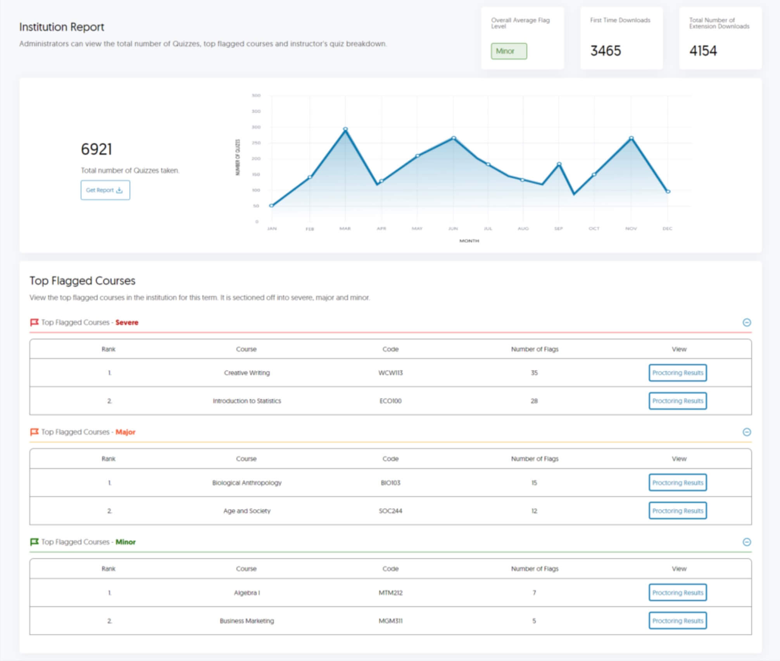
Task: Open Proctoring Results for Age and Society
Action: (678, 511)
